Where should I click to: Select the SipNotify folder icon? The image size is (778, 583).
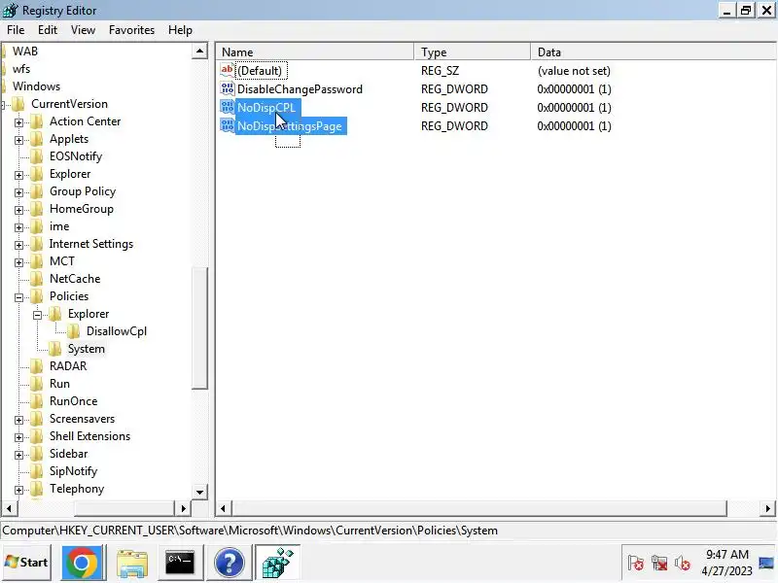pyautogui.click(x=37, y=471)
